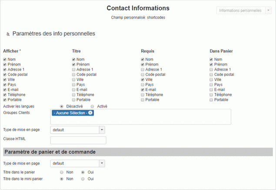Click the Classe HTML text field
Viewport: 276px width, 190px height.
pos(78,140)
